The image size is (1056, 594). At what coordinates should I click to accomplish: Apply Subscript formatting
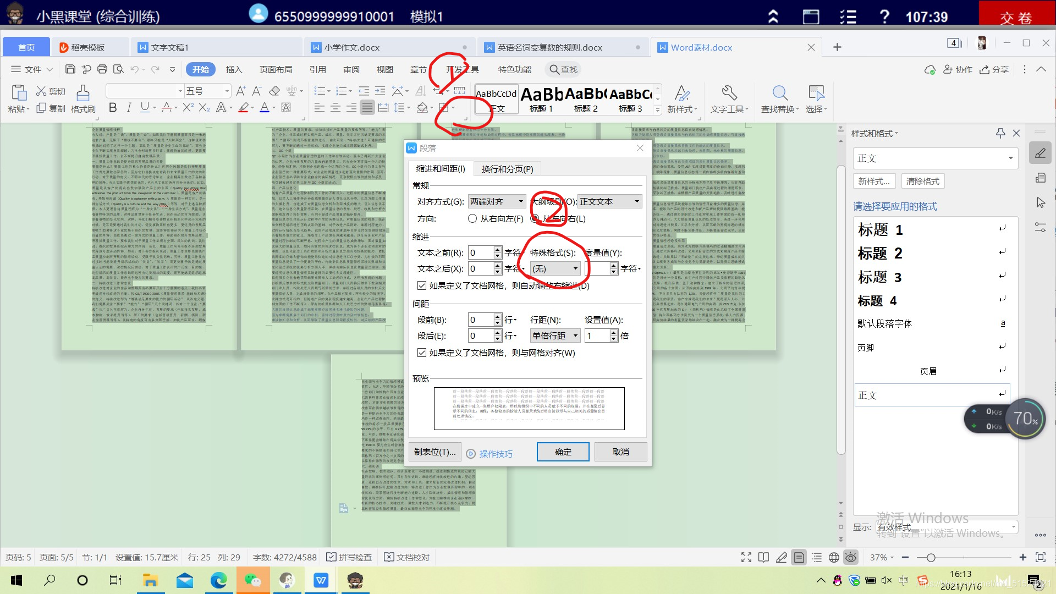pyautogui.click(x=204, y=107)
